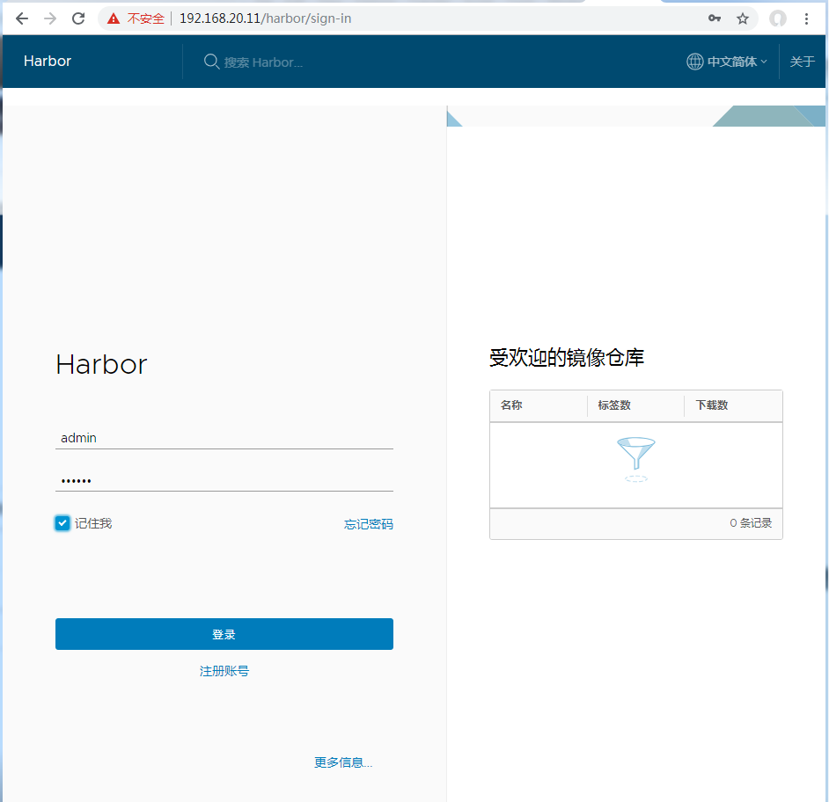Click the password field
The width and height of the screenshot is (829, 802).
[x=224, y=480]
